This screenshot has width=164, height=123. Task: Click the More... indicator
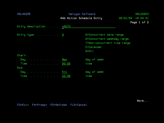(x=142, y=101)
